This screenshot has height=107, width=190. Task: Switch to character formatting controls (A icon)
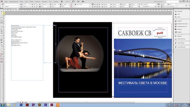click(x=3, y=4)
